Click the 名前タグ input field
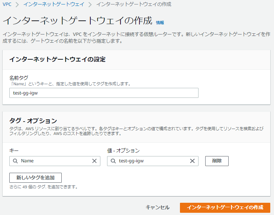The height and width of the screenshot is (215, 274). coord(104,93)
